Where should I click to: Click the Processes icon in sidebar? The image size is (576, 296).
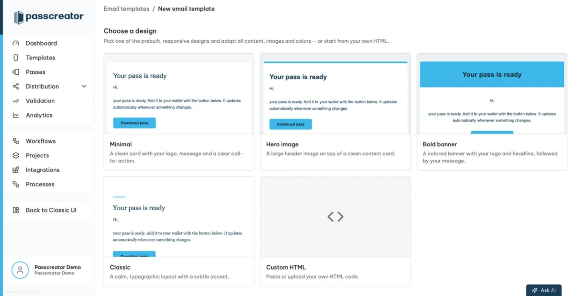click(x=16, y=184)
